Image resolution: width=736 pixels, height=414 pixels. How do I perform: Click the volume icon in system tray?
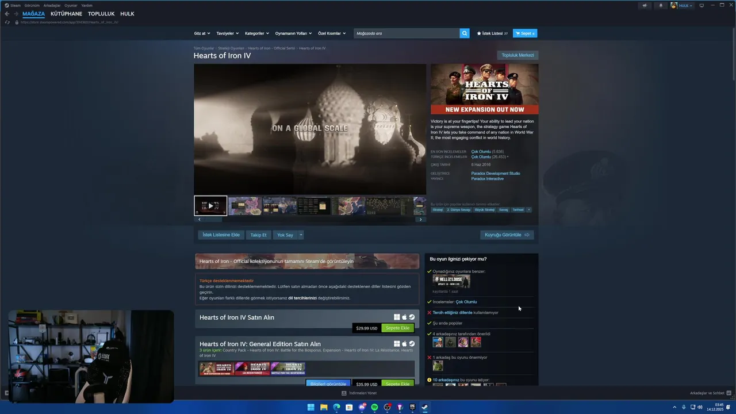tap(700, 407)
